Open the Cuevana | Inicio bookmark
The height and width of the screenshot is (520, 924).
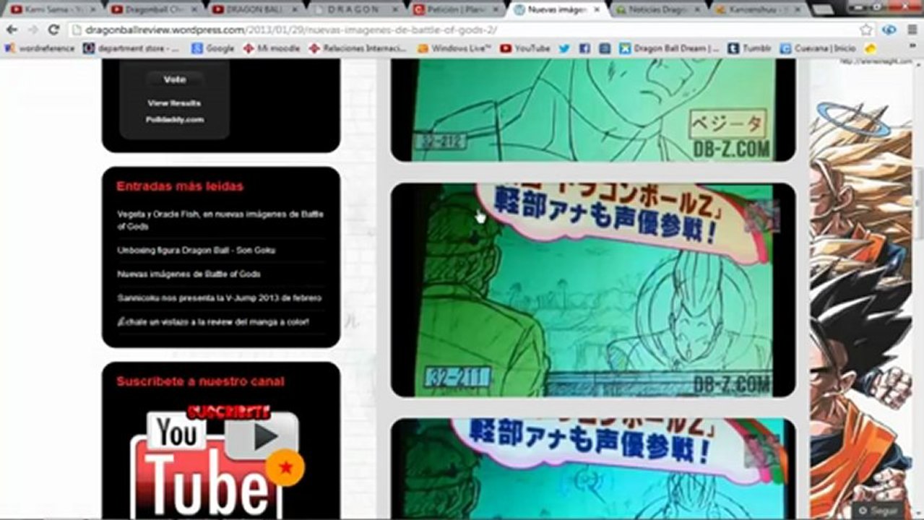pos(818,48)
